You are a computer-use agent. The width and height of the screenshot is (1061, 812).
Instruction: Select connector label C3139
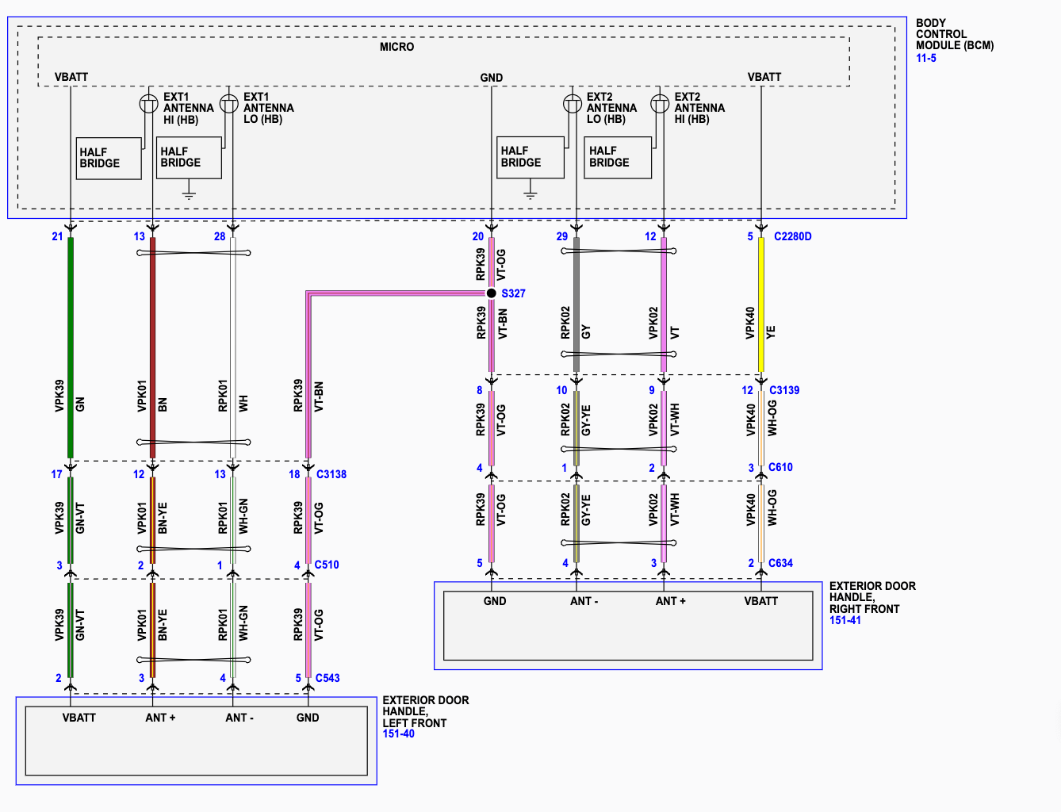pyautogui.click(x=784, y=390)
